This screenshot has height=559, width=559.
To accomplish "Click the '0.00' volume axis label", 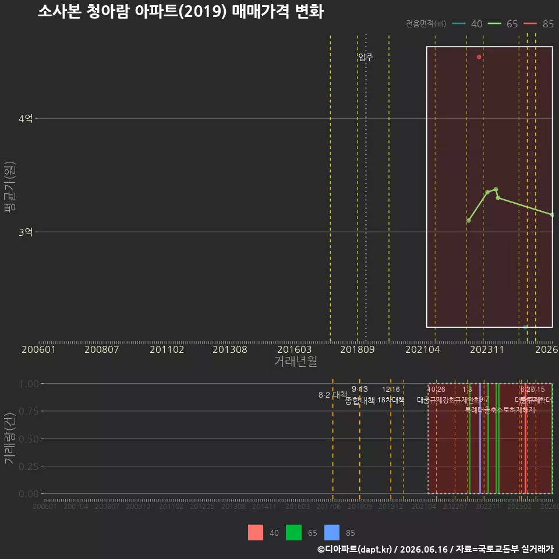I will pos(29,494).
